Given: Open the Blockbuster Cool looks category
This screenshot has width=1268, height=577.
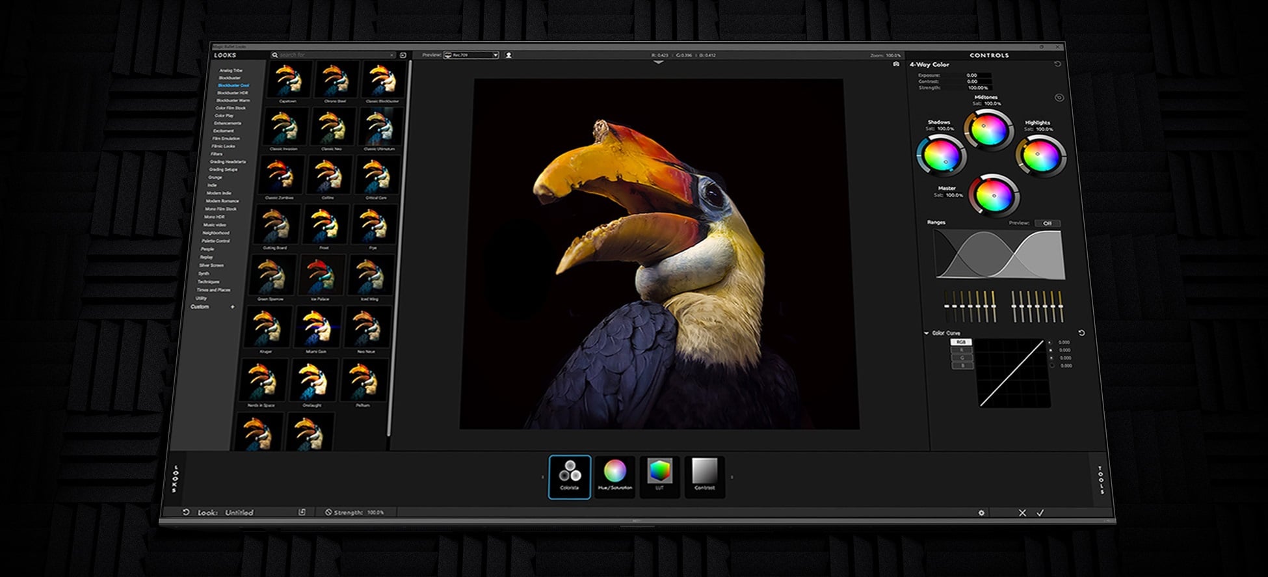Looking at the screenshot, I should click(233, 85).
